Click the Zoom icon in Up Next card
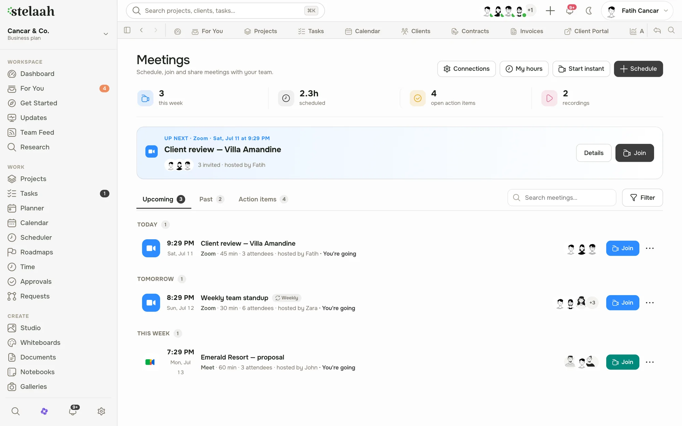This screenshot has width=682, height=426. 151,151
